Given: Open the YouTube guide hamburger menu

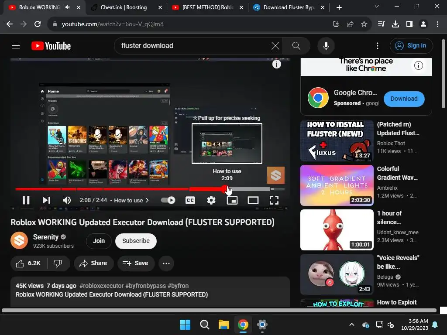Looking at the screenshot, I should point(16,45).
